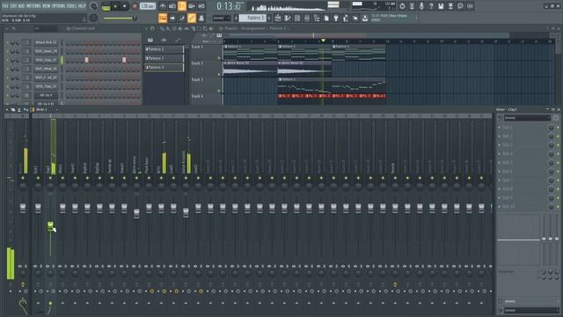Toggle the Slot 7 enable light
The height and width of the screenshot is (317, 563).
pos(558,181)
